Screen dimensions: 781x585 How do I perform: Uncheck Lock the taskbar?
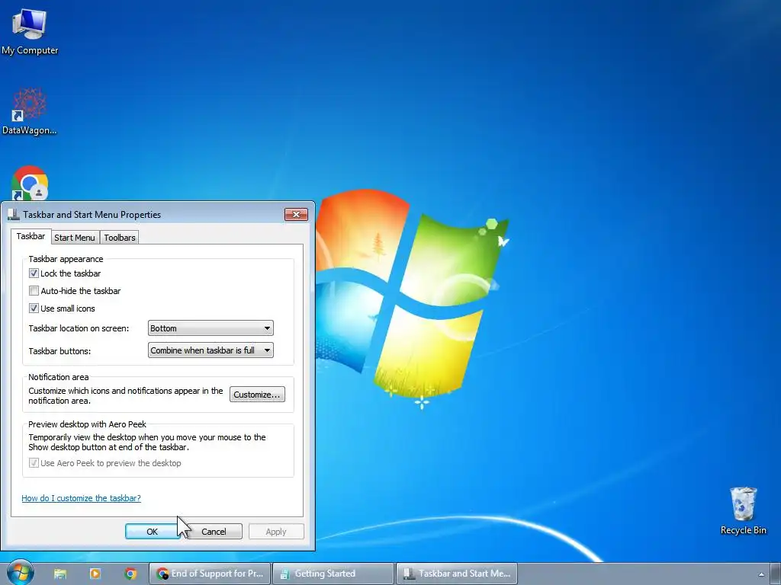[34, 273]
